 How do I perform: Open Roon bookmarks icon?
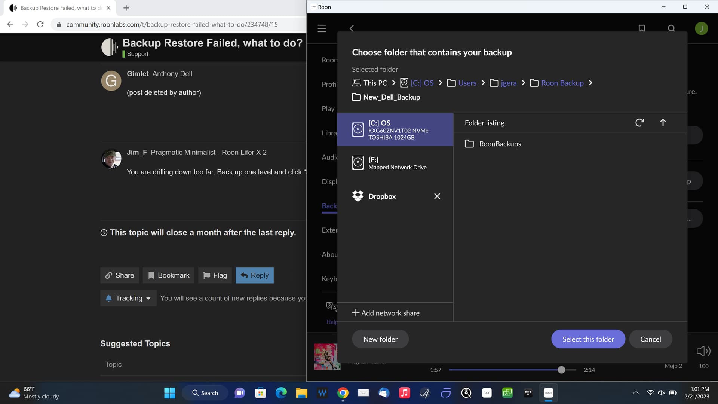tap(642, 28)
